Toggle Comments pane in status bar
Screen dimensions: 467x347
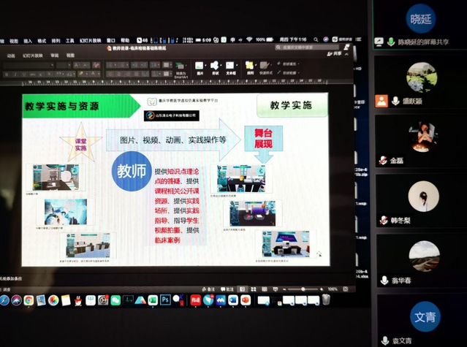229,289
